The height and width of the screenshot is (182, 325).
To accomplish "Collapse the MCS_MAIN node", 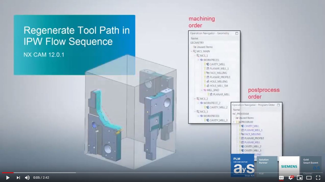I will coord(191,51).
